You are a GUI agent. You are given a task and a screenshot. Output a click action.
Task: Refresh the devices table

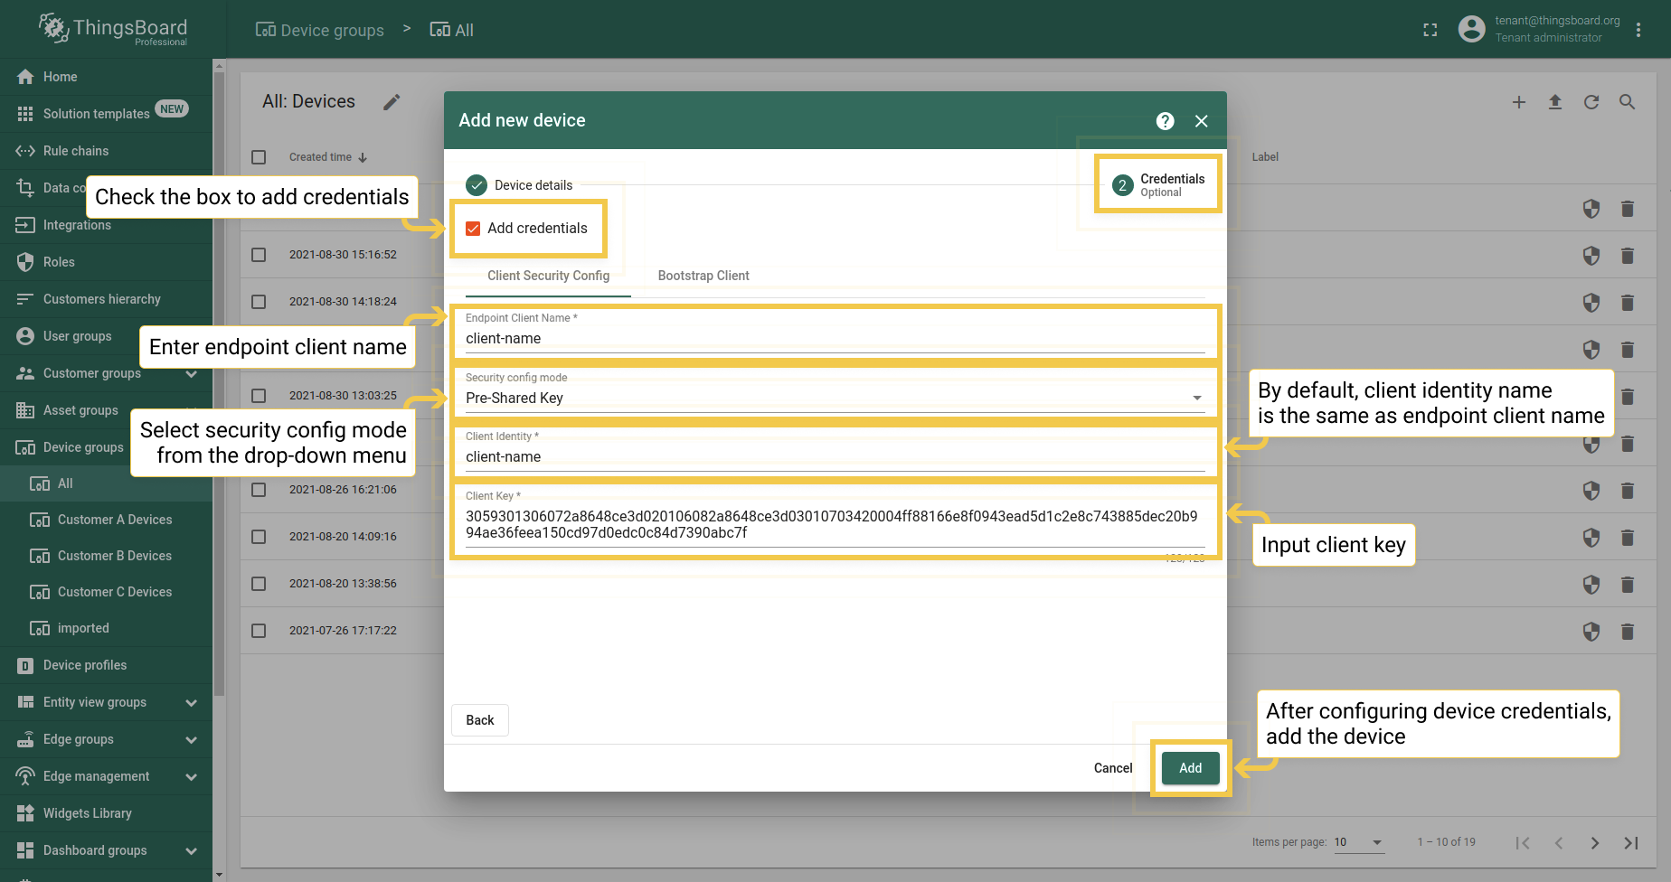(x=1591, y=102)
